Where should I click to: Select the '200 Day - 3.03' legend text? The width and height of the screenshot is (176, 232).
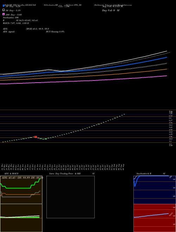pos(13,15)
